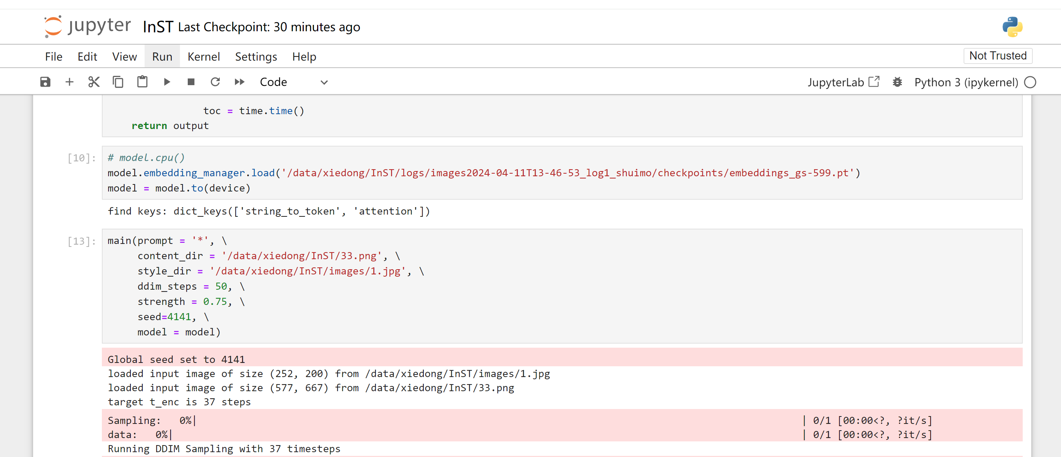Run the current cell
This screenshot has width=1061, height=457.
pos(167,82)
